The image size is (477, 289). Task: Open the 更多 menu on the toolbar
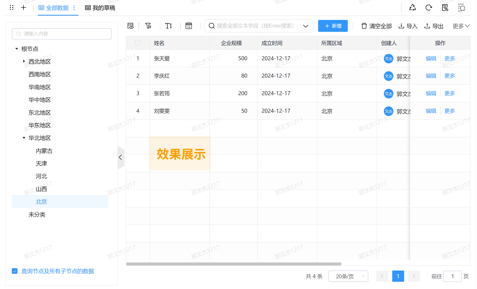click(x=461, y=26)
